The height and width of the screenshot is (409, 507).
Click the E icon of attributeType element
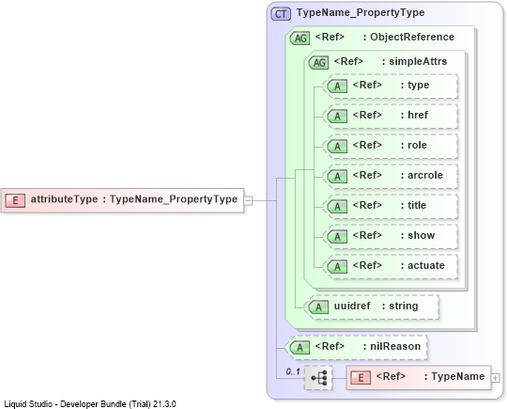15,200
